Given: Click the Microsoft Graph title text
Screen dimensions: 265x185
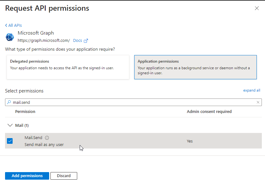Looking at the screenshot, I should click(36, 33).
